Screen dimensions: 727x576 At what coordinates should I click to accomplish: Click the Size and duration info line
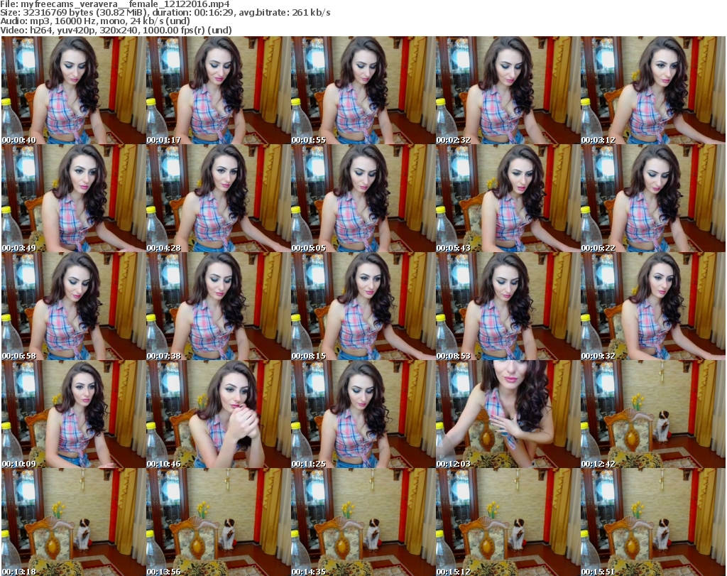[165, 13]
